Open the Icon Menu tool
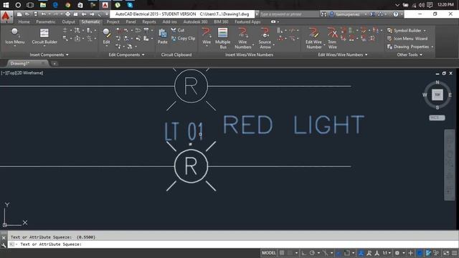Viewport: 459px width, 258px height. tap(14, 37)
